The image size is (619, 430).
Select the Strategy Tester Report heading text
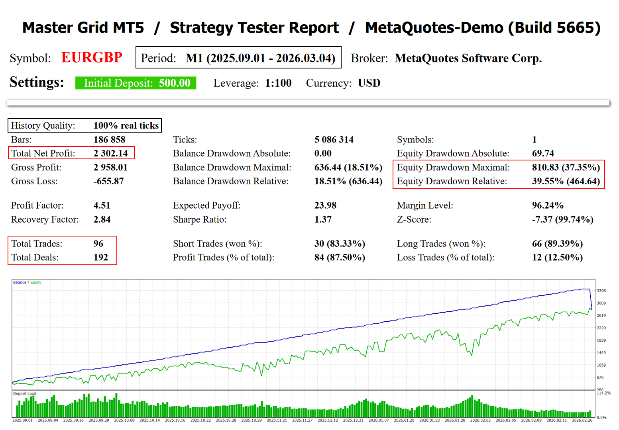pyautogui.click(x=254, y=27)
